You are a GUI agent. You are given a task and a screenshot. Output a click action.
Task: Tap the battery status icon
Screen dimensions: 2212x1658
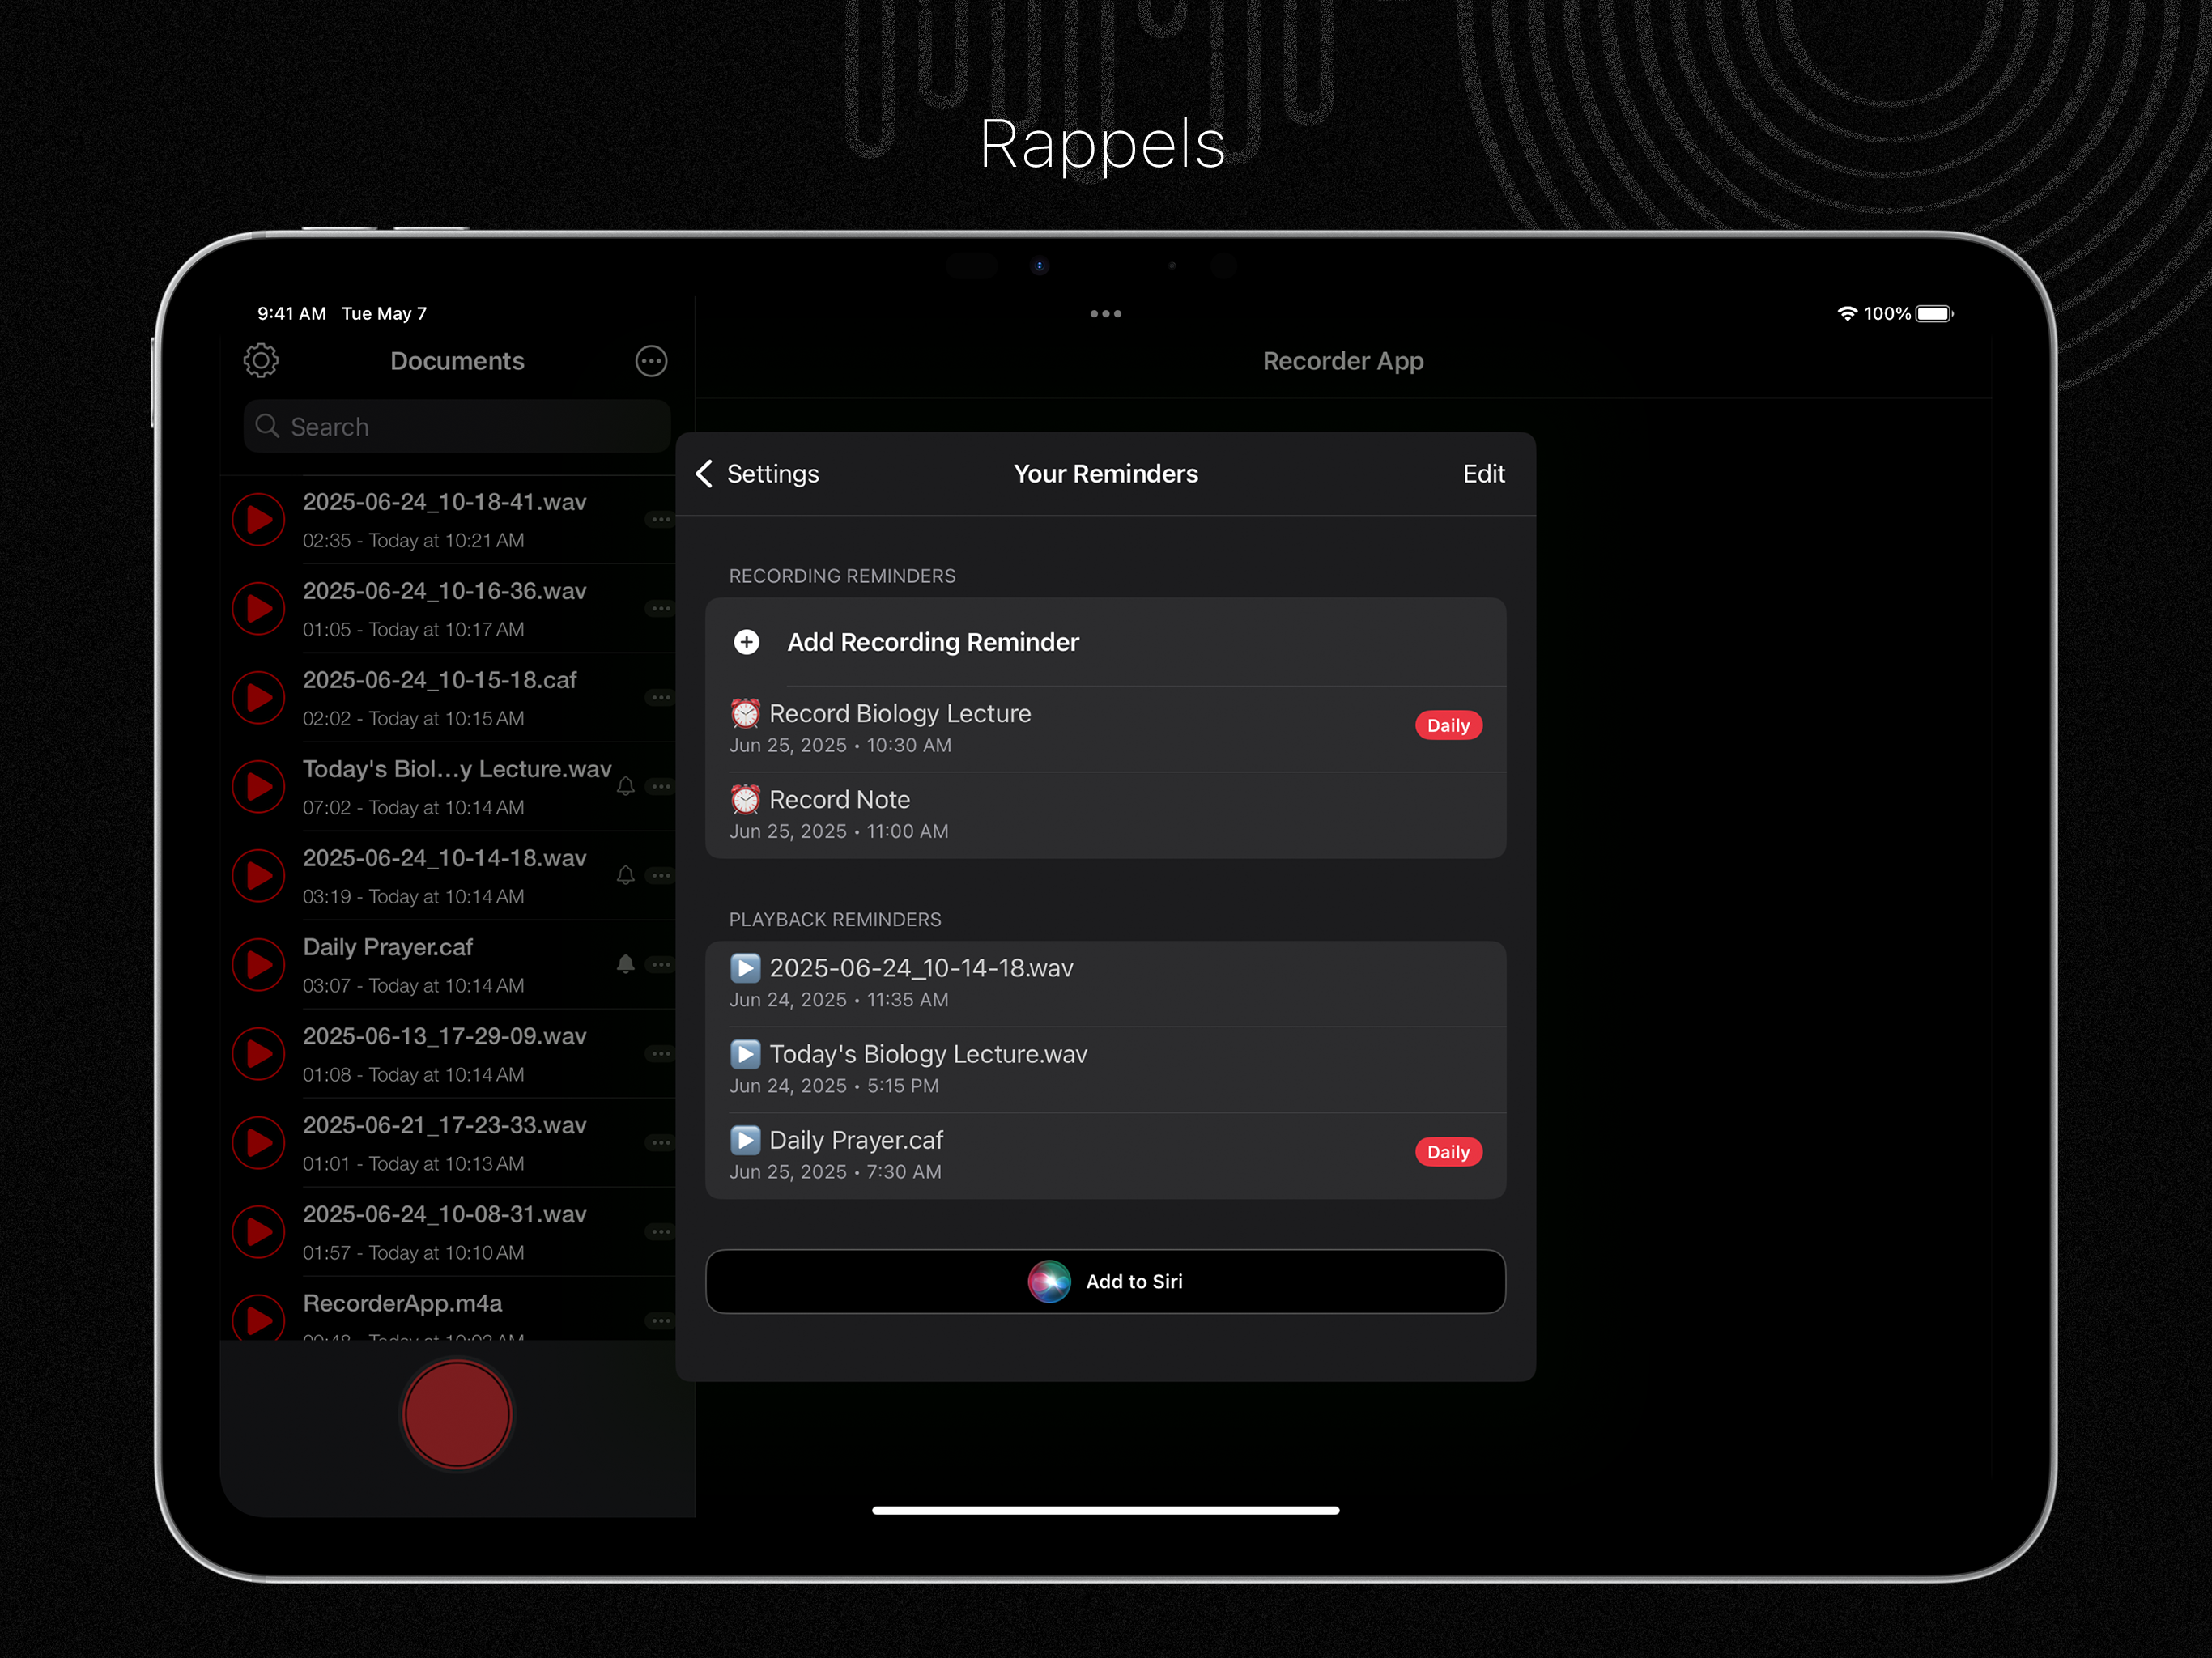coord(1934,314)
